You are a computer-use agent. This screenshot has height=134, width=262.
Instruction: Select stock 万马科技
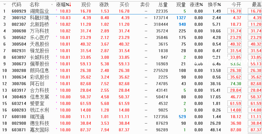click(39, 31)
